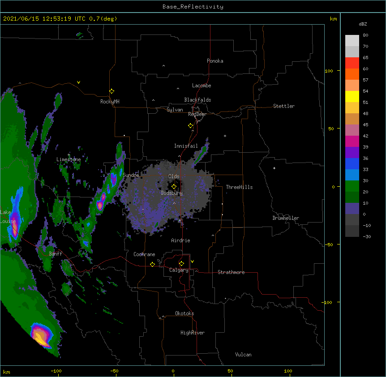Click the RockyMH label

pyautogui.click(x=110, y=102)
